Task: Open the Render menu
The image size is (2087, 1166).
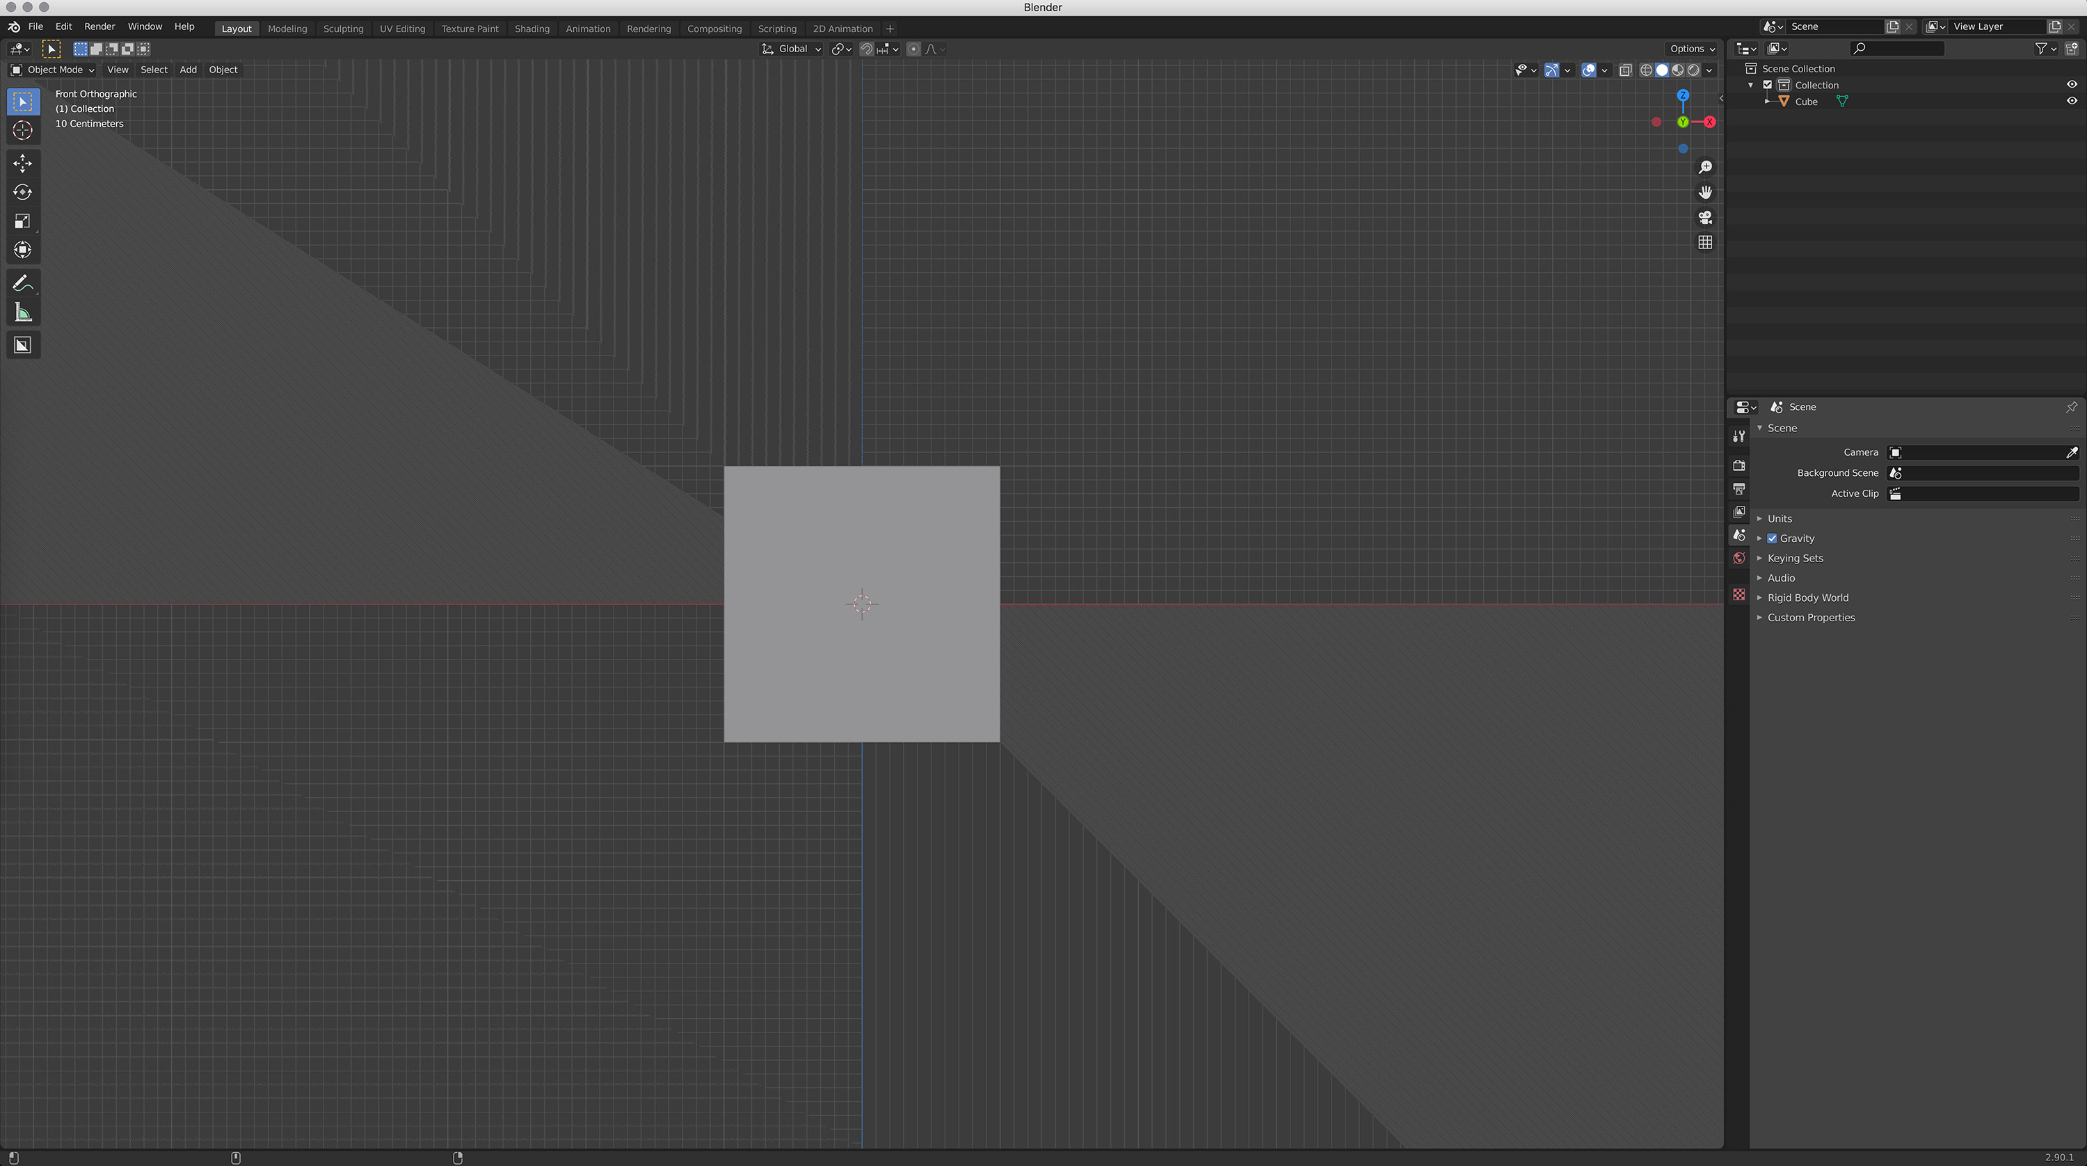Action: point(99,26)
